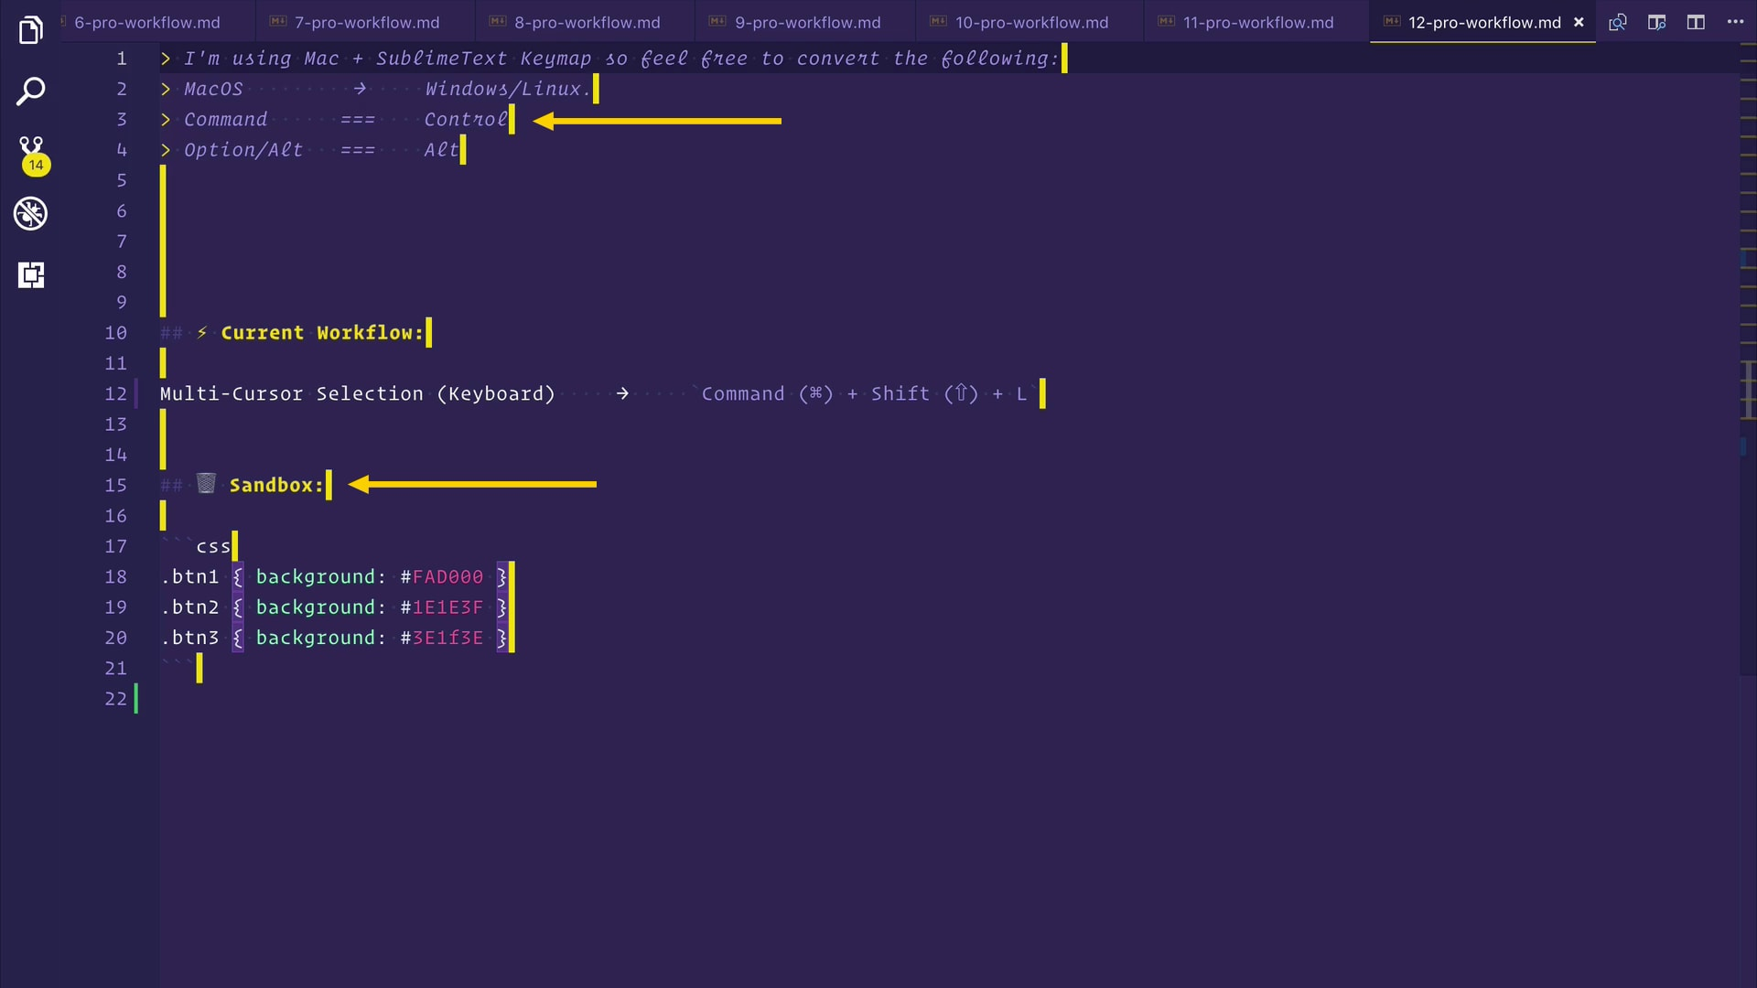Image resolution: width=1757 pixels, height=988 pixels.
Task: Open Source Control with 14 badge
Action: coord(32,155)
